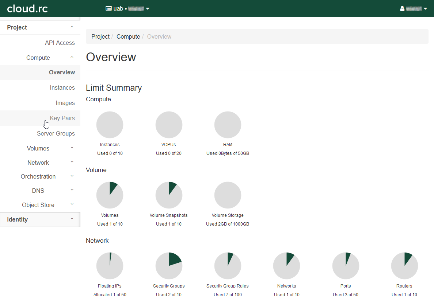The height and width of the screenshot is (301, 434).
Task: Click Project breadcrumb link
Action: click(x=100, y=37)
